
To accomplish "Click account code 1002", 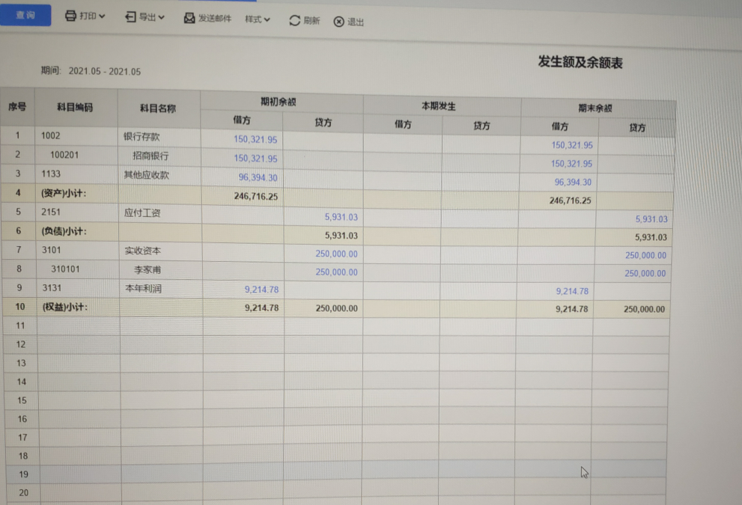I will 51,135.
